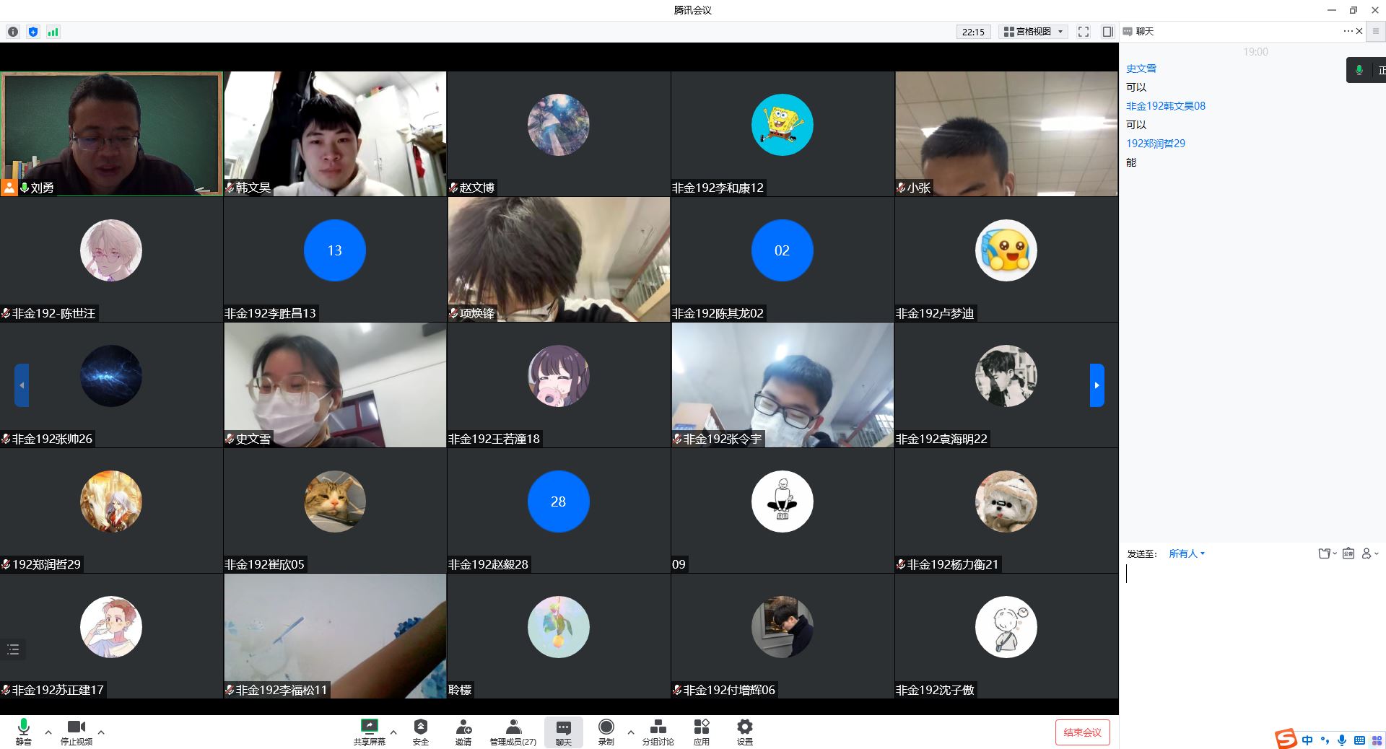Open the 应用 apps panel

(701, 730)
